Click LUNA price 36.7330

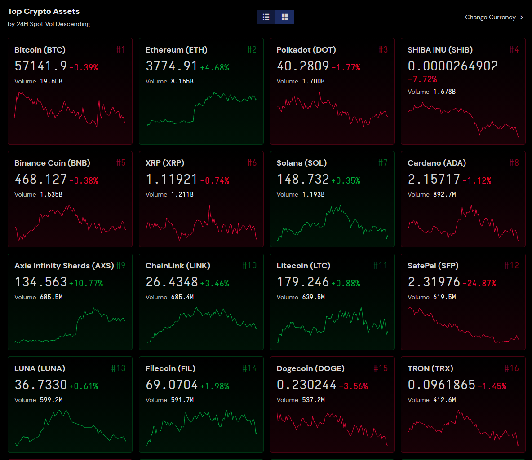click(x=41, y=385)
